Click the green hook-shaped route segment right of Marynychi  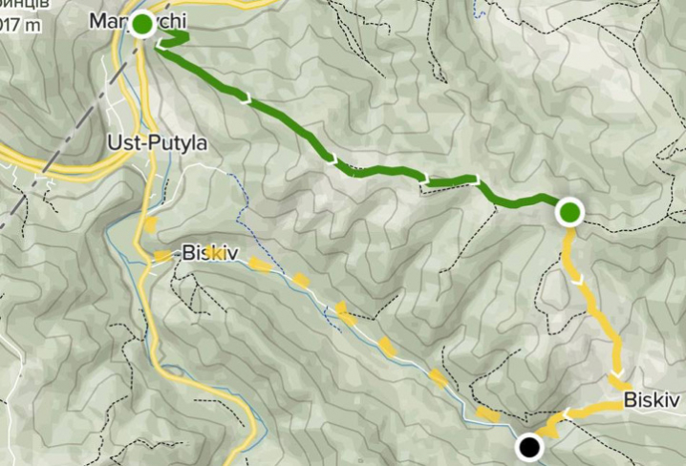(x=173, y=38)
